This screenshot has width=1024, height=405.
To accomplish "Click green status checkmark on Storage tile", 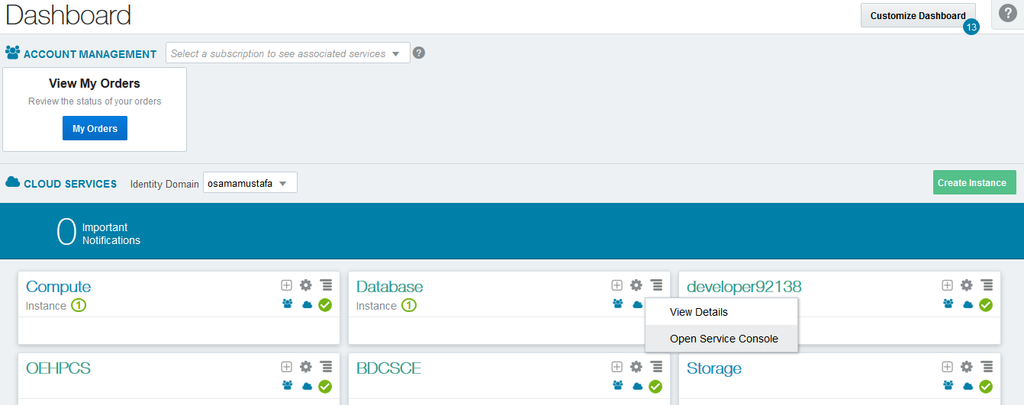I will 986,387.
